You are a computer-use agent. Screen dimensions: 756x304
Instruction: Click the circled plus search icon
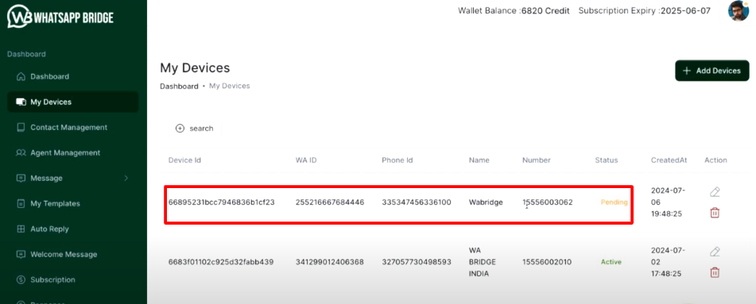pos(180,129)
